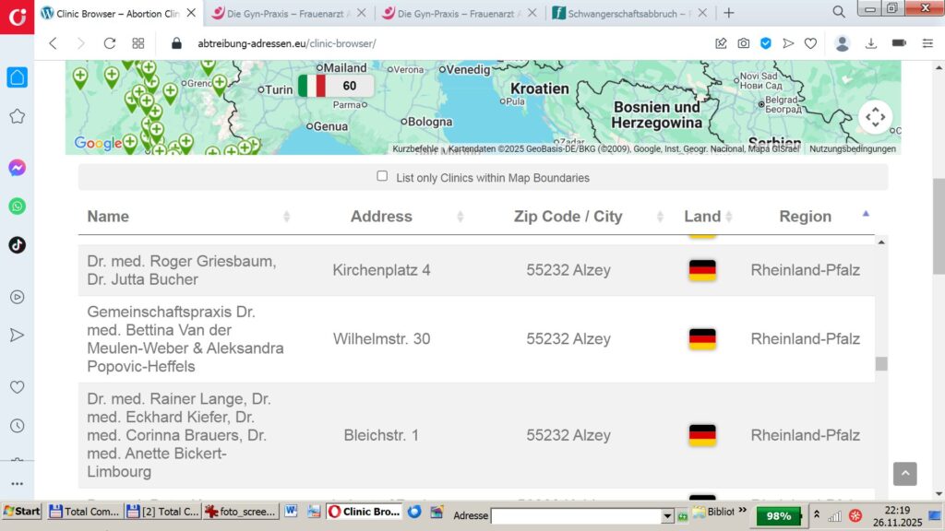
Task: Sort table by Region column arrow
Action: point(865,214)
